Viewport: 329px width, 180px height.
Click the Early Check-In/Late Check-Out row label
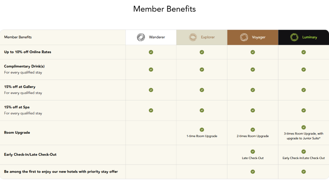(30, 155)
